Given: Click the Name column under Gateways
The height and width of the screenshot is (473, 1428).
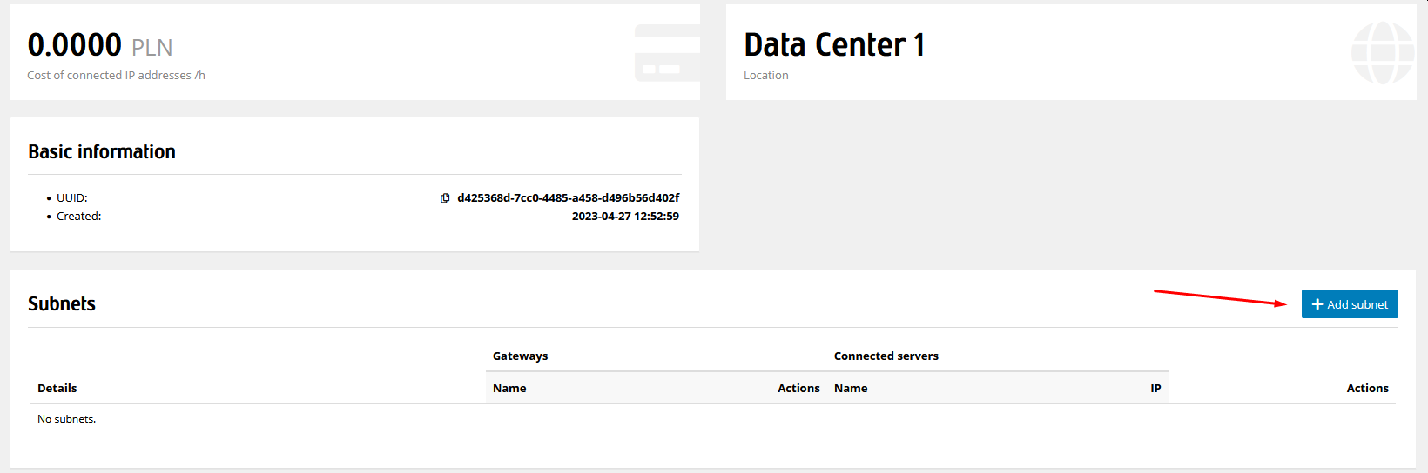Looking at the screenshot, I should coord(509,389).
